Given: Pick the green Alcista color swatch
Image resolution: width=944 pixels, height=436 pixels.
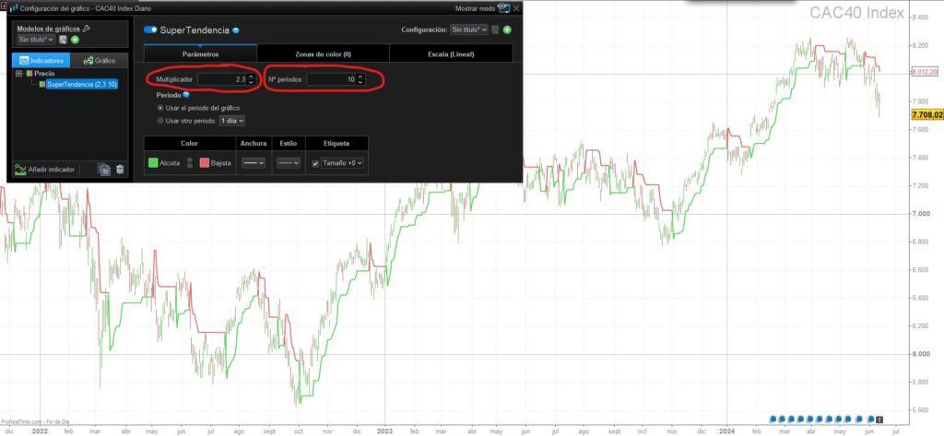Looking at the screenshot, I should pyautogui.click(x=153, y=162).
